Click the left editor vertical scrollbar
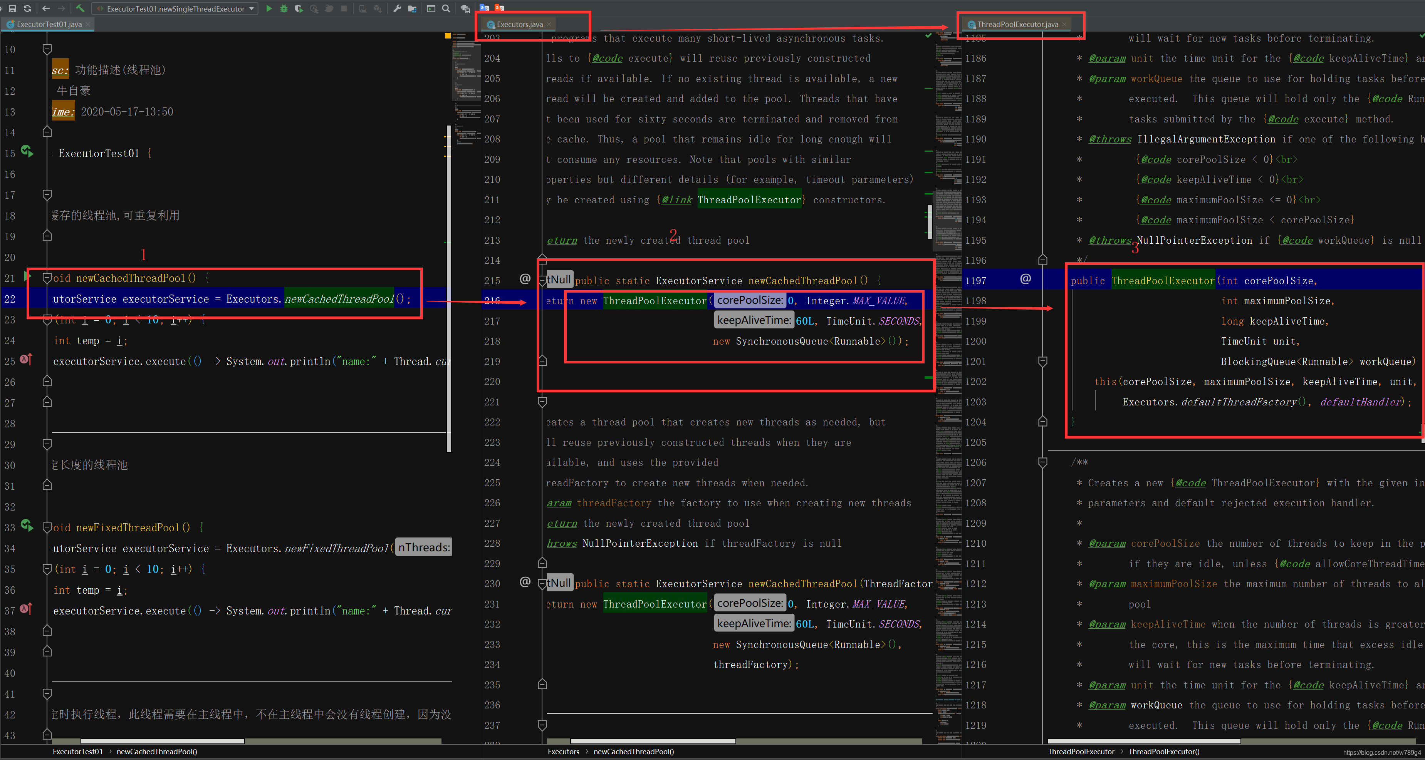1425x760 pixels. pyautogui.click(x=449, y=288)
